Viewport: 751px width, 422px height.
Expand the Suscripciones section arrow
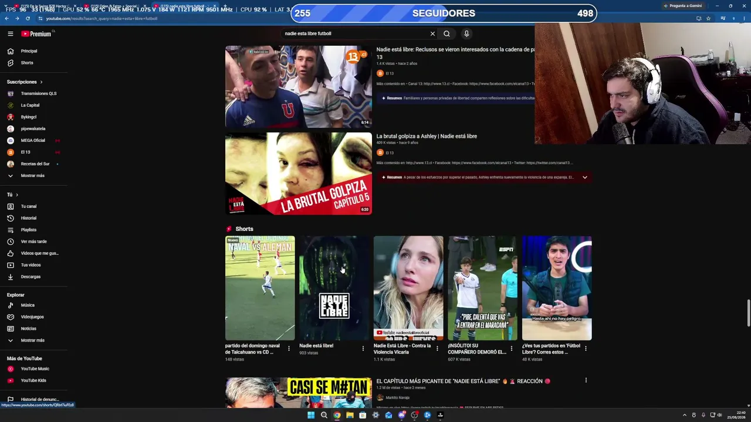[x=41, y=82]
